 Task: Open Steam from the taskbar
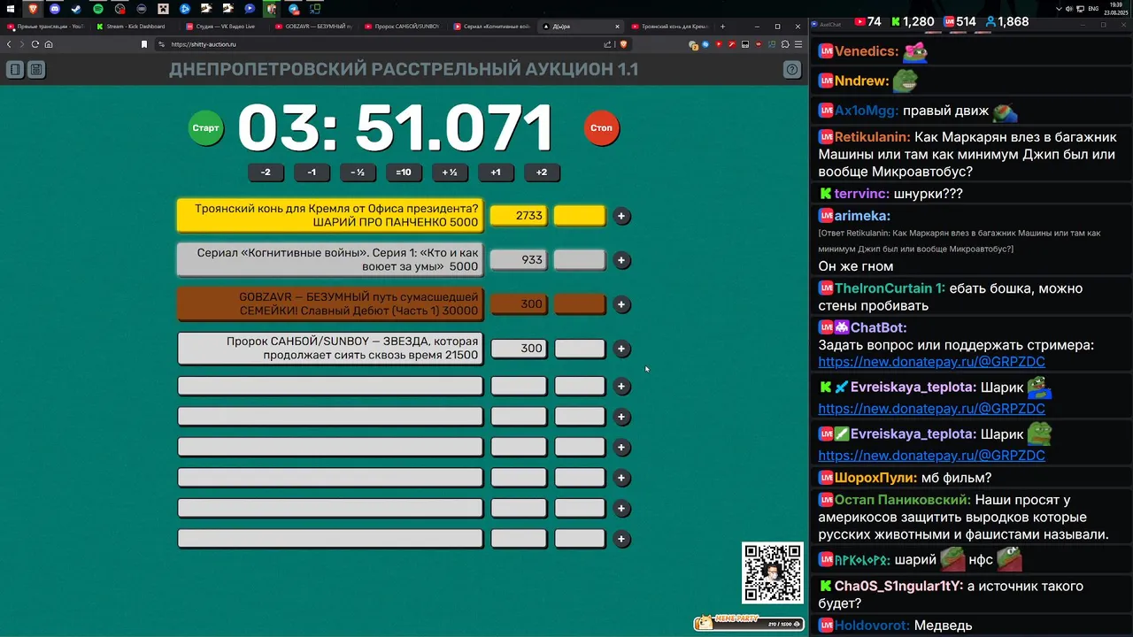(x=75, y=9)
